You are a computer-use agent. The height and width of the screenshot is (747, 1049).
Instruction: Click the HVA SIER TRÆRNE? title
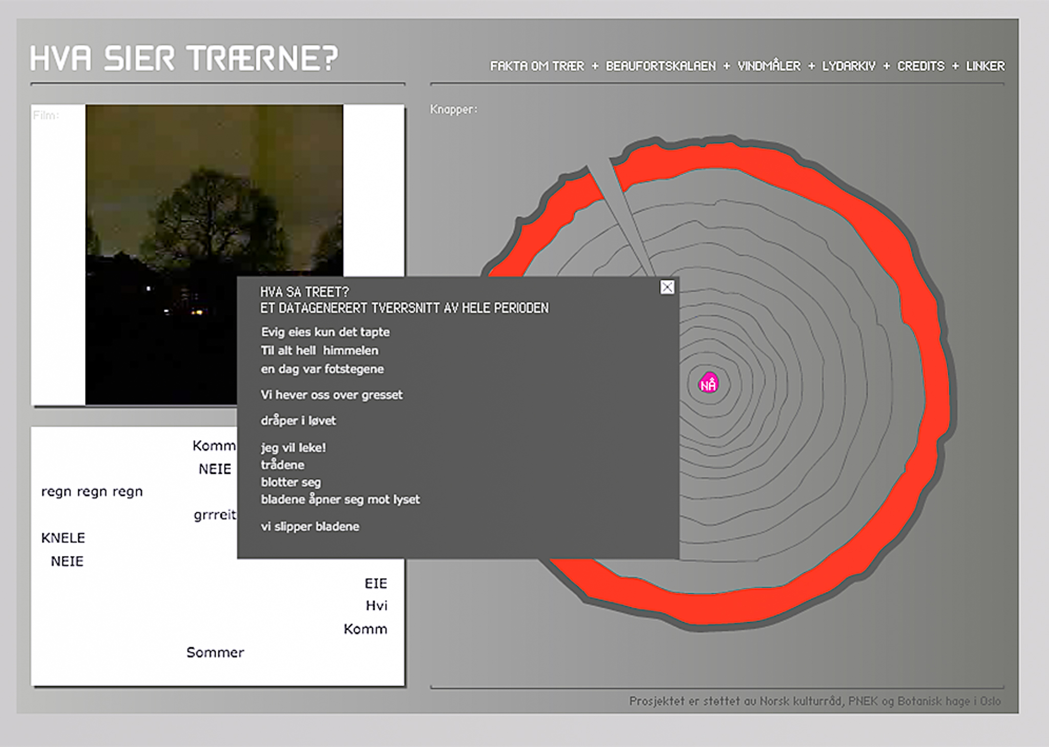click(184, 58)
